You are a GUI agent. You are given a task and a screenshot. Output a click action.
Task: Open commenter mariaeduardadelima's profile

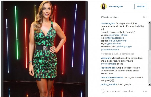(x=112, y=78)
